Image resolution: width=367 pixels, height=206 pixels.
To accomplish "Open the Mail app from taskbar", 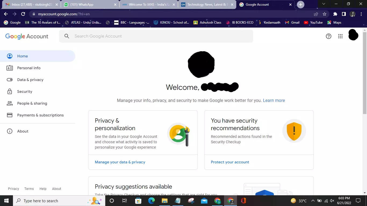I will coord(204,201).
